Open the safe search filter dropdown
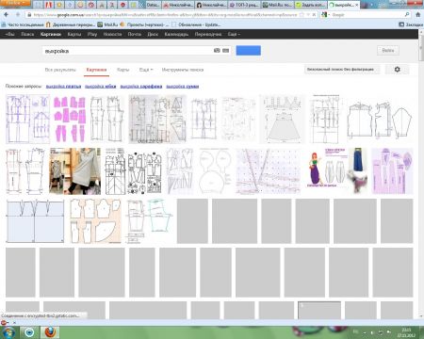Screen dimensions: 424x339 pyautogui.click(x=342, y=69)
